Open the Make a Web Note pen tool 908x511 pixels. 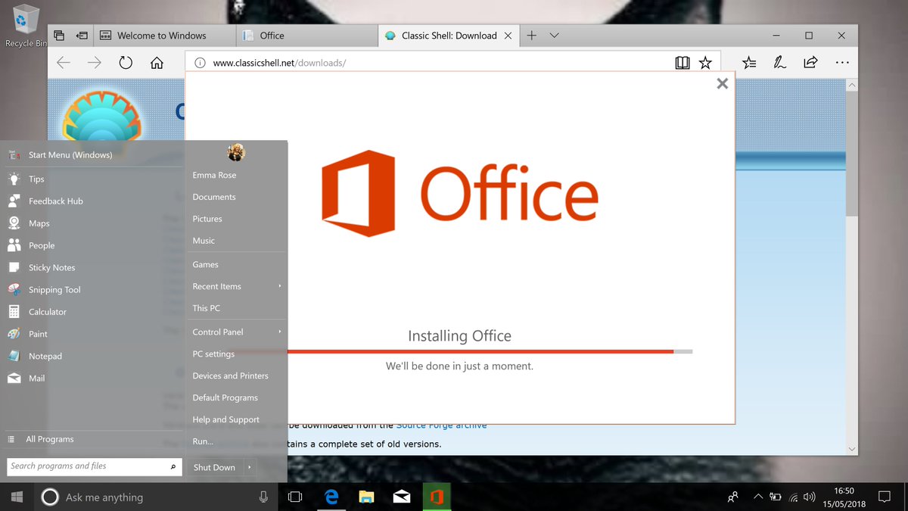779,63
